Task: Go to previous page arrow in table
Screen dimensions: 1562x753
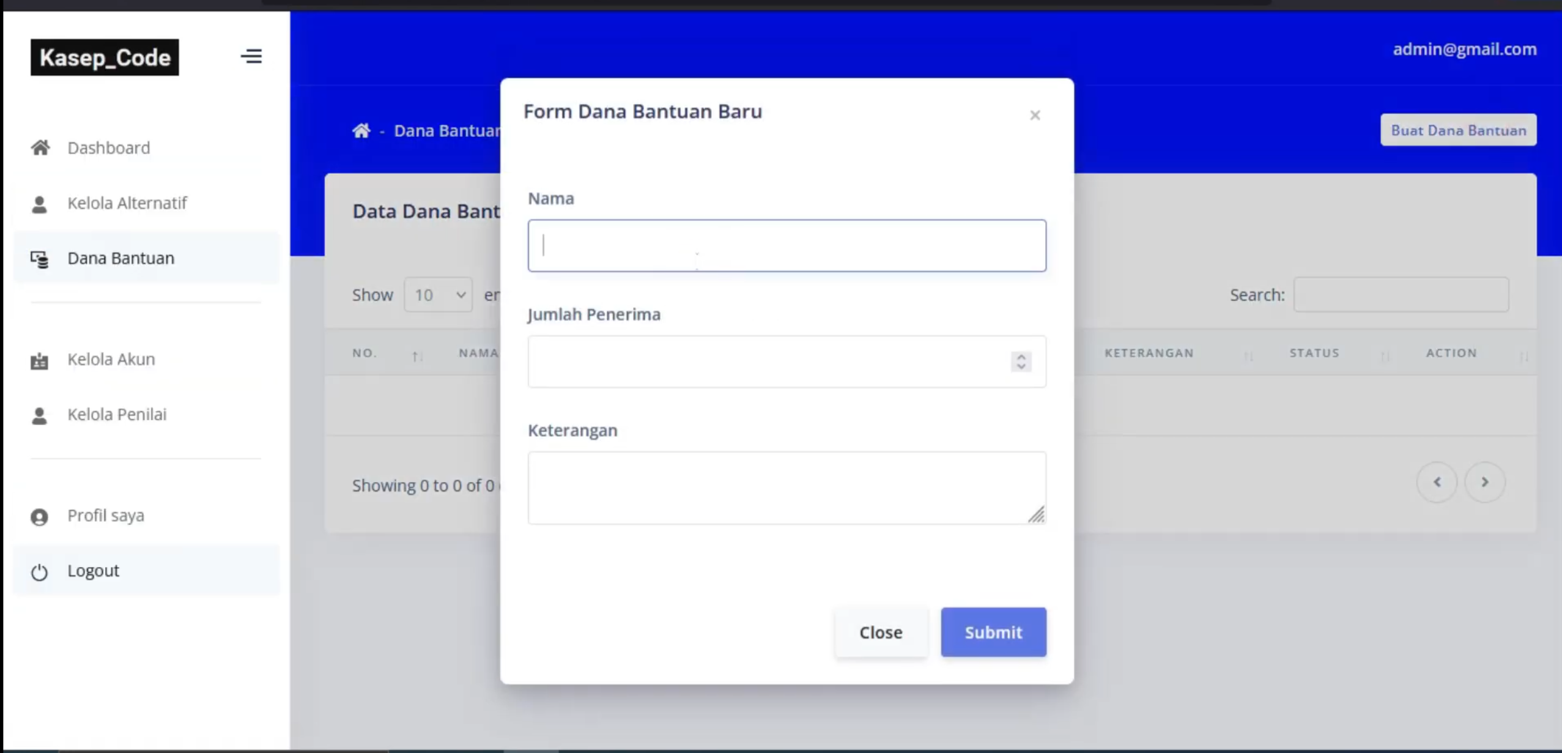Action: [1437, 482]
